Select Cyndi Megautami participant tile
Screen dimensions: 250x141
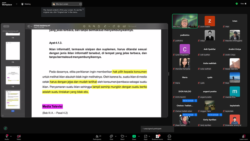tap(185, 49)
